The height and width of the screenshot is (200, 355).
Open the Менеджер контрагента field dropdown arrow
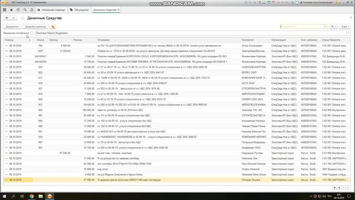coord(348,33)
